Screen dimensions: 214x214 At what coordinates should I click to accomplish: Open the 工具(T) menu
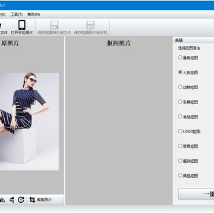point(17,14)
